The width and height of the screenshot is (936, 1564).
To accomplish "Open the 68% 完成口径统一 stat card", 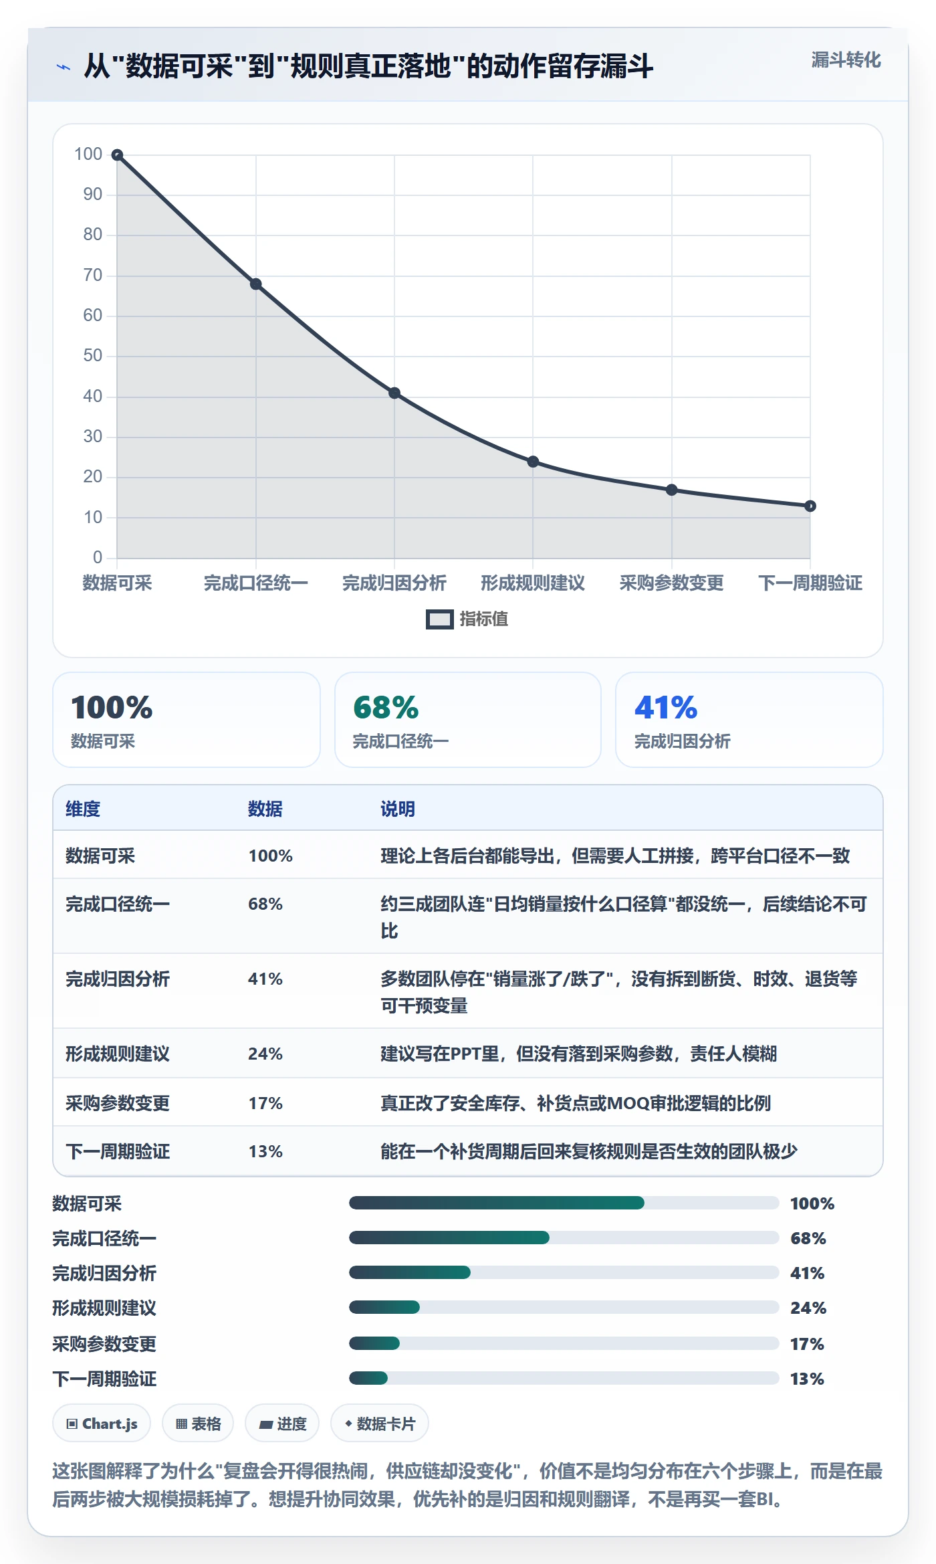I will 468,720.
